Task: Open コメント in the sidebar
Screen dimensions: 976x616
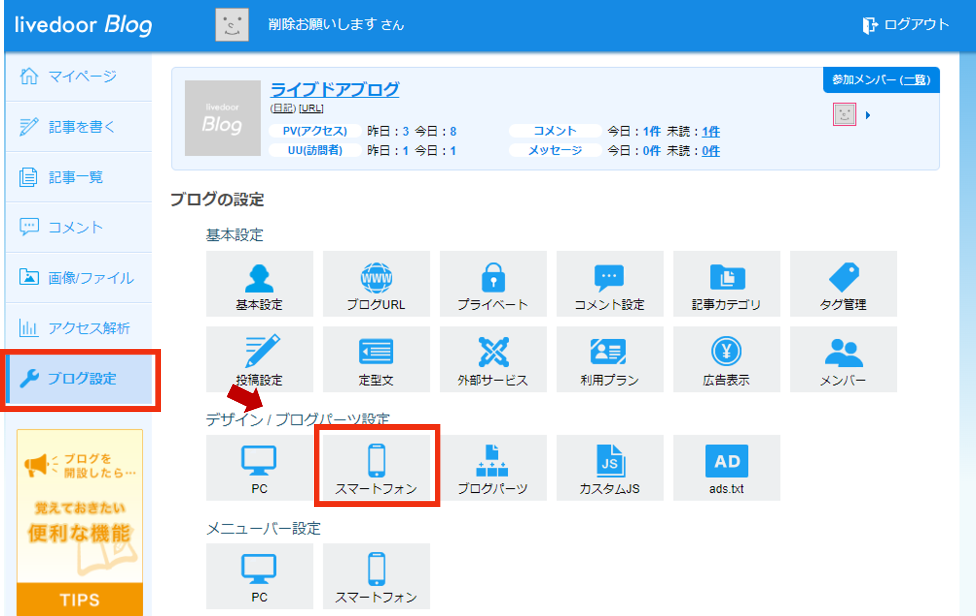Action: 79,227
